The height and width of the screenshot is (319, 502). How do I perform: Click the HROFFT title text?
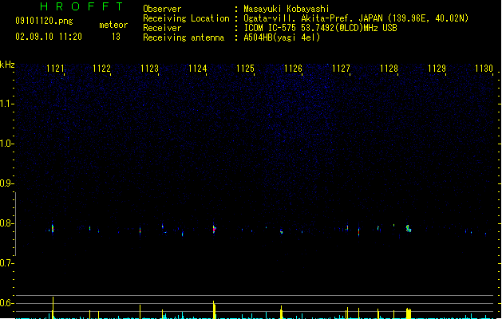point(81,6)
